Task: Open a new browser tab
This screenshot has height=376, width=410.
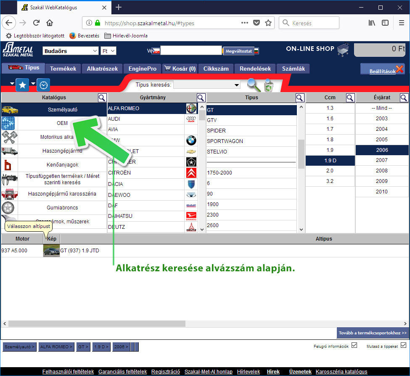Action: [119, 7]
